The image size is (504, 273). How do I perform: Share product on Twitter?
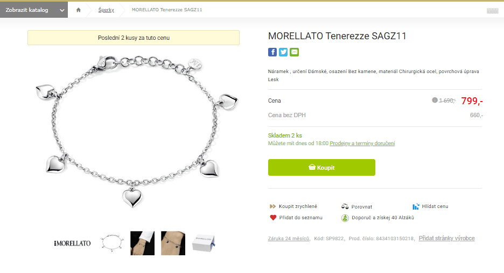283,52
